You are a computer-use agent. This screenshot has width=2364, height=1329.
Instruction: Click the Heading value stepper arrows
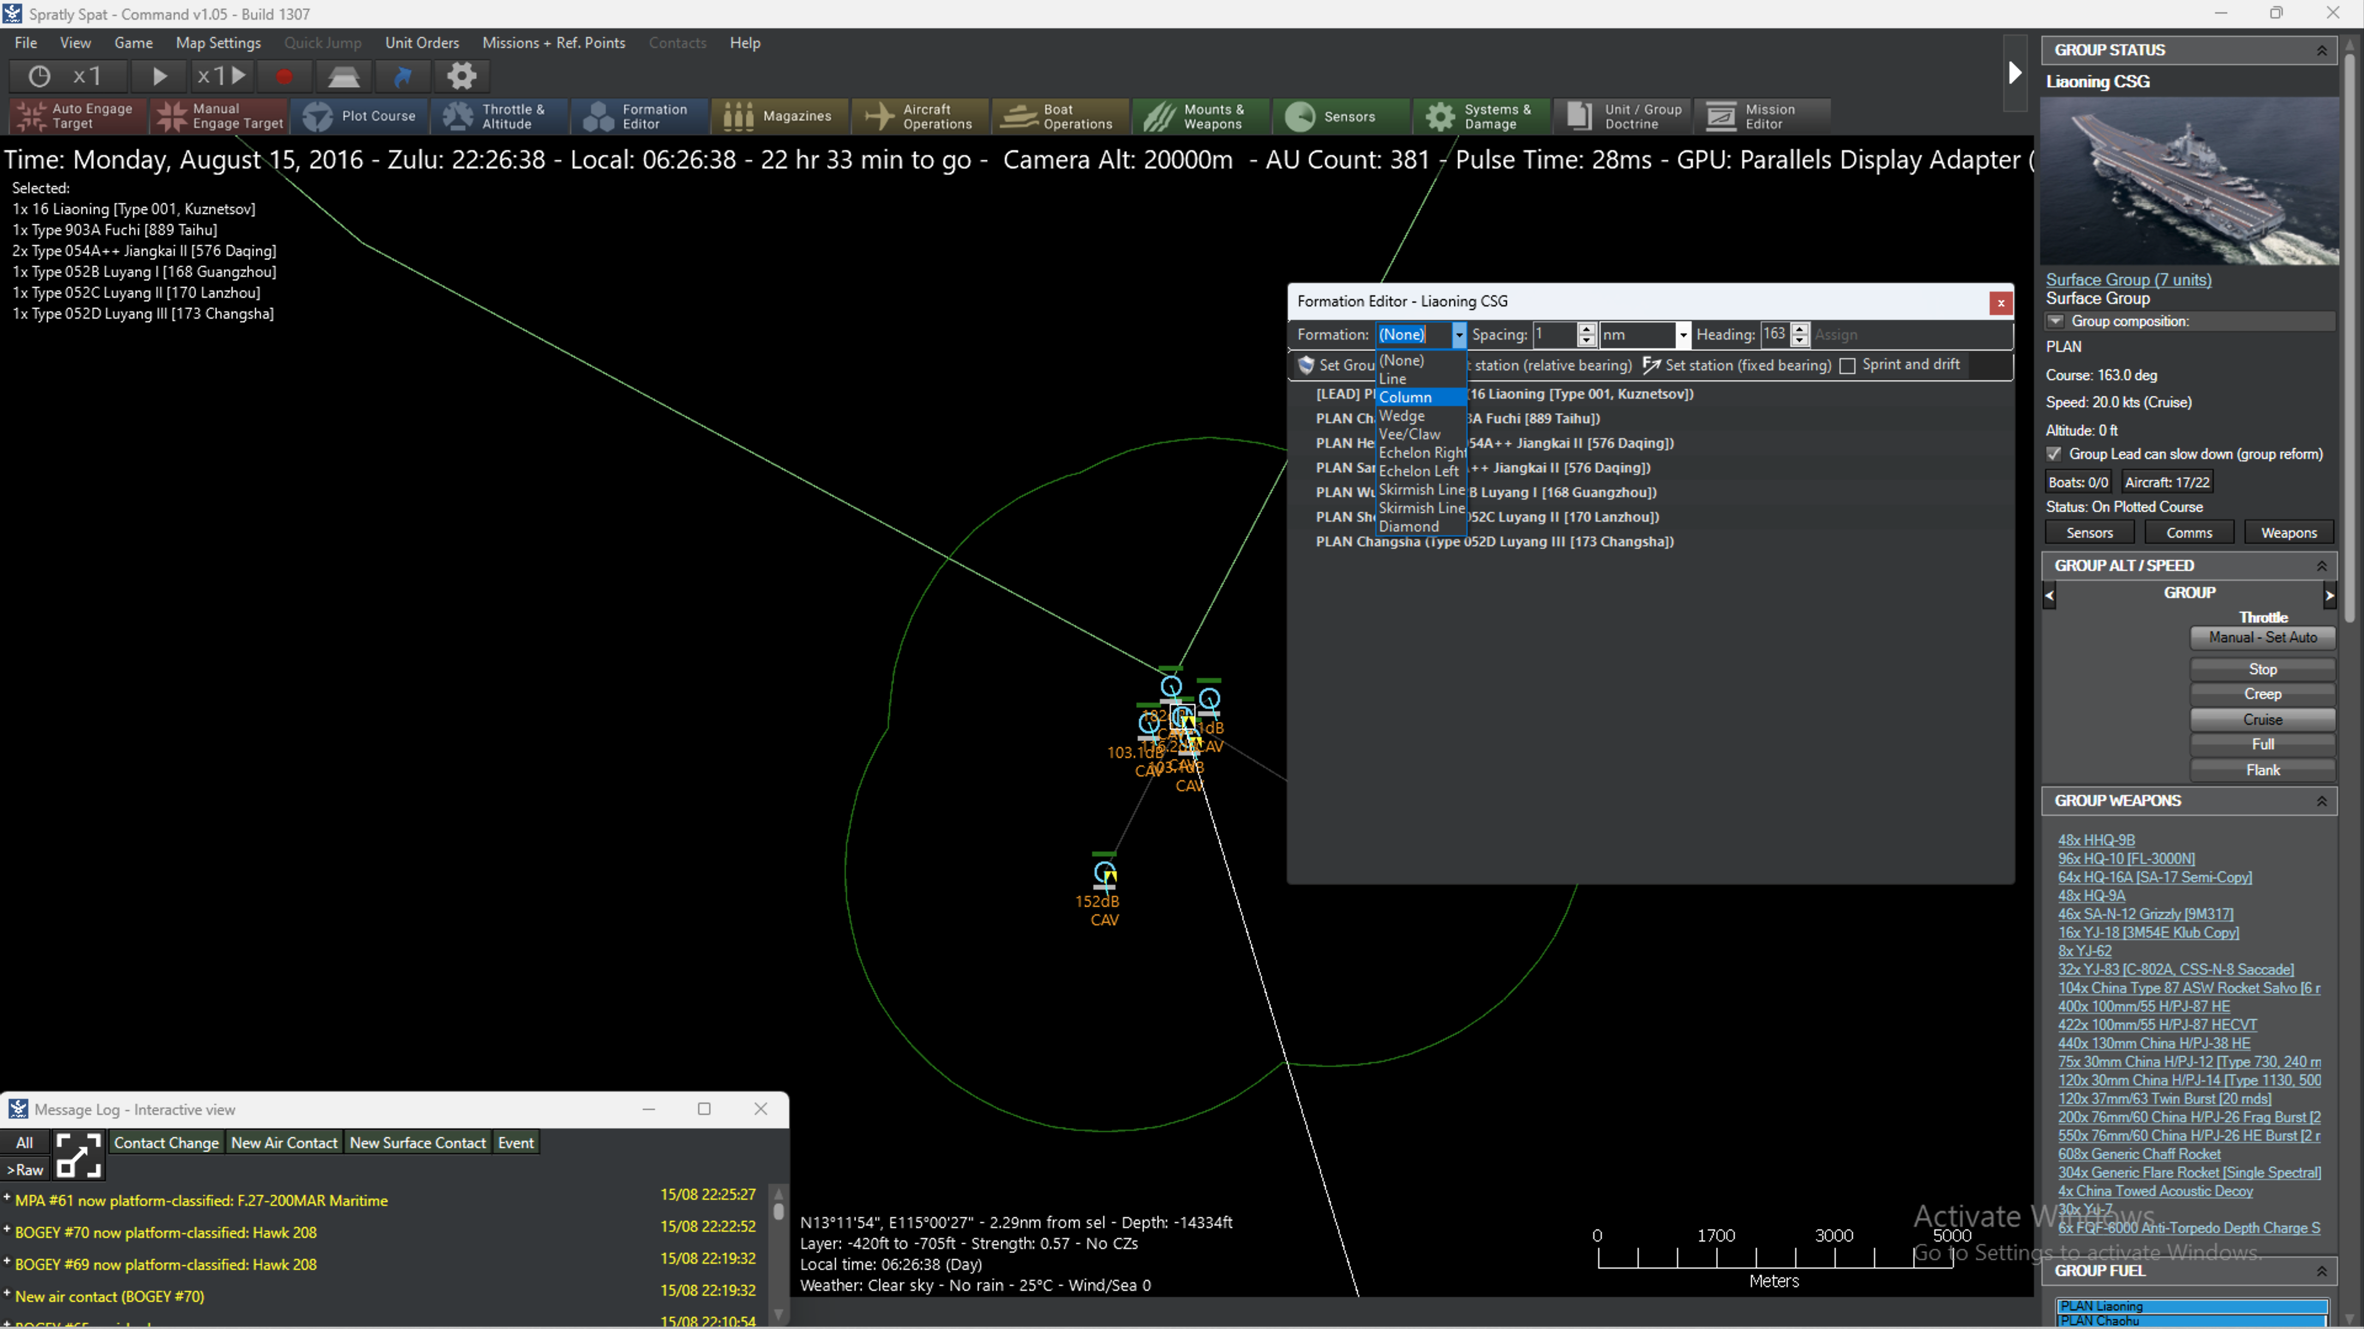pos(1800,335)
